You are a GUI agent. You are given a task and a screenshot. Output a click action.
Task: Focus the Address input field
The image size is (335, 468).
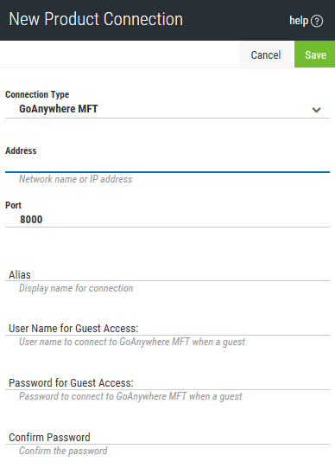[167, 164]
